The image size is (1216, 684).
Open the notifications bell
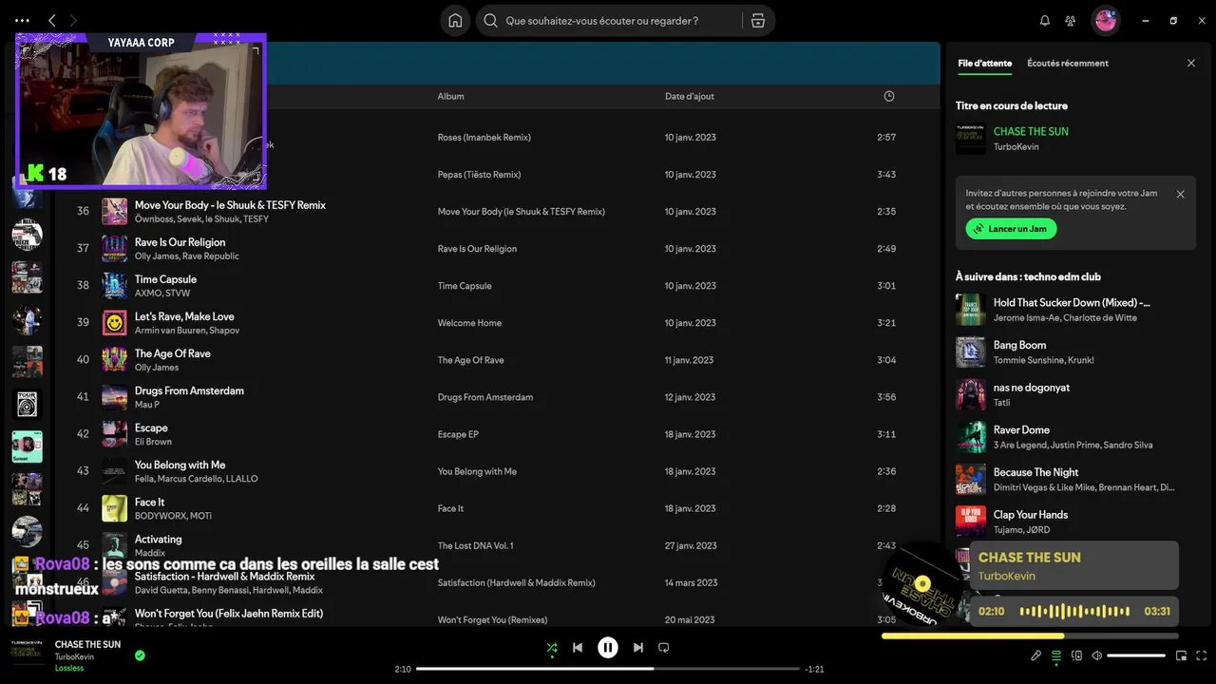pyautogui.click(x=1045, y=20)
